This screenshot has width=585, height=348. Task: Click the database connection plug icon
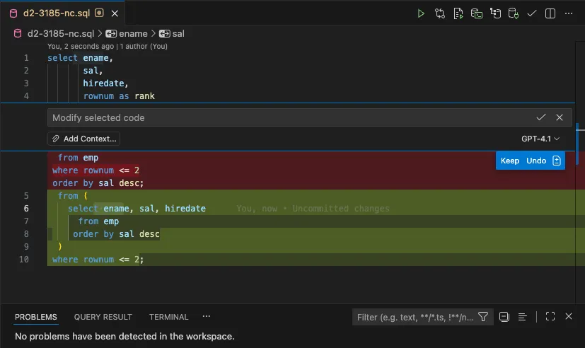(514, 13)
